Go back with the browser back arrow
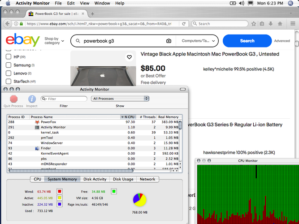The width and height of the screenshot is (299, 224). [8, 24]
